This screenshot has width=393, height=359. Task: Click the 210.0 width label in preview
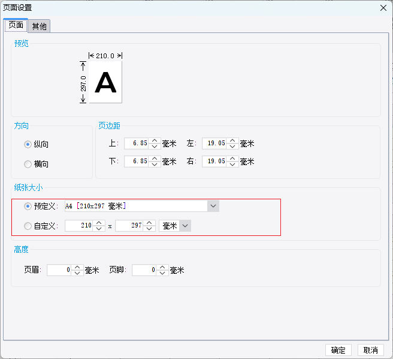pos(105,56)
